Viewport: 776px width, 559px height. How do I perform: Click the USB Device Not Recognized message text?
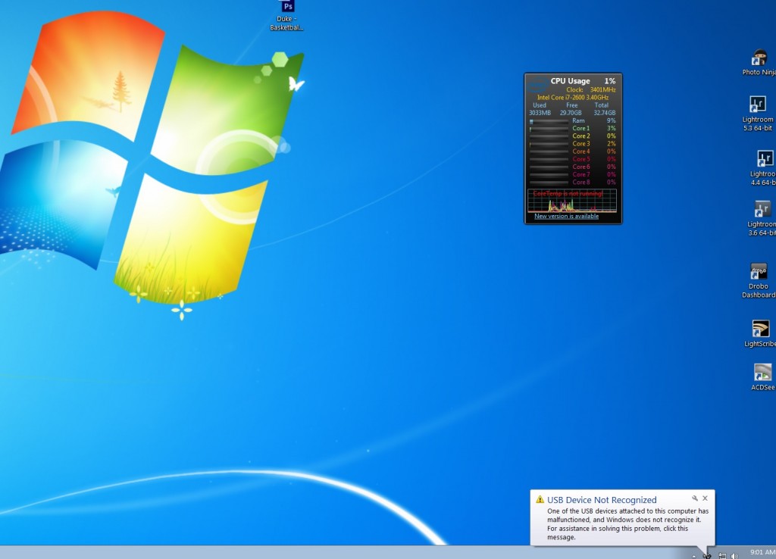click(x=627, y=524)
